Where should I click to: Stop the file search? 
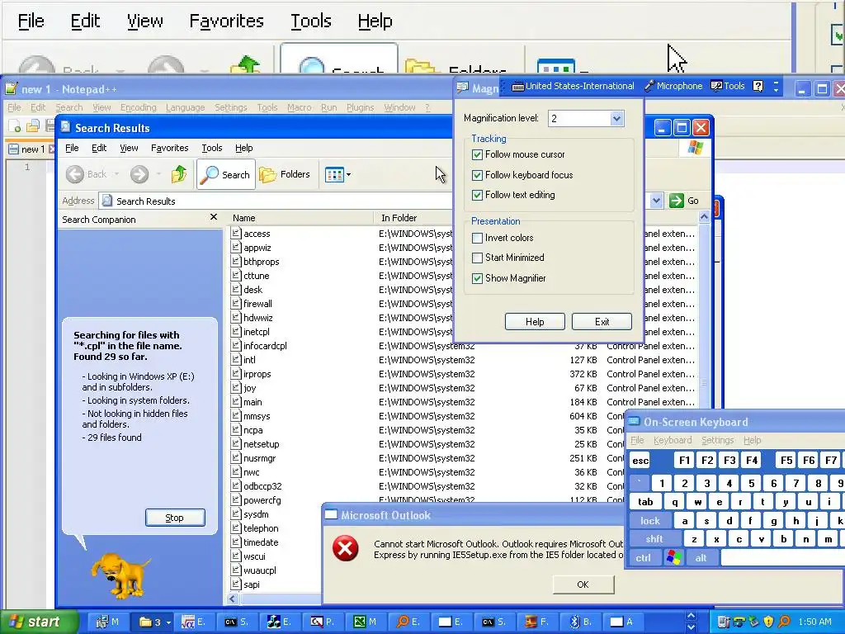pyautogui.click(x=175, y=518)
